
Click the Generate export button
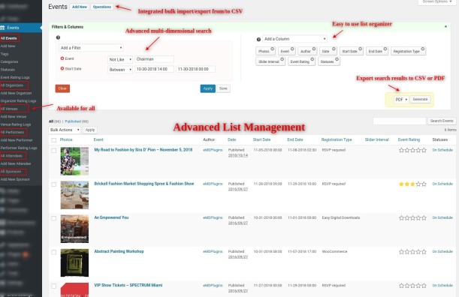coord(420,100)
